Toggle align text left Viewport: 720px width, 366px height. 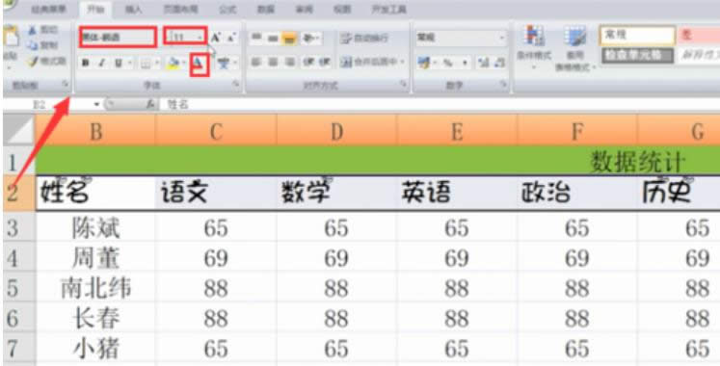[256, 62]
